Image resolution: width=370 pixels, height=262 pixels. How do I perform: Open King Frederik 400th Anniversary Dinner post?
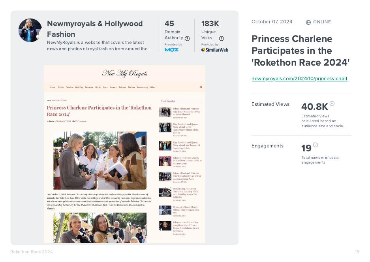pos(186,128)
